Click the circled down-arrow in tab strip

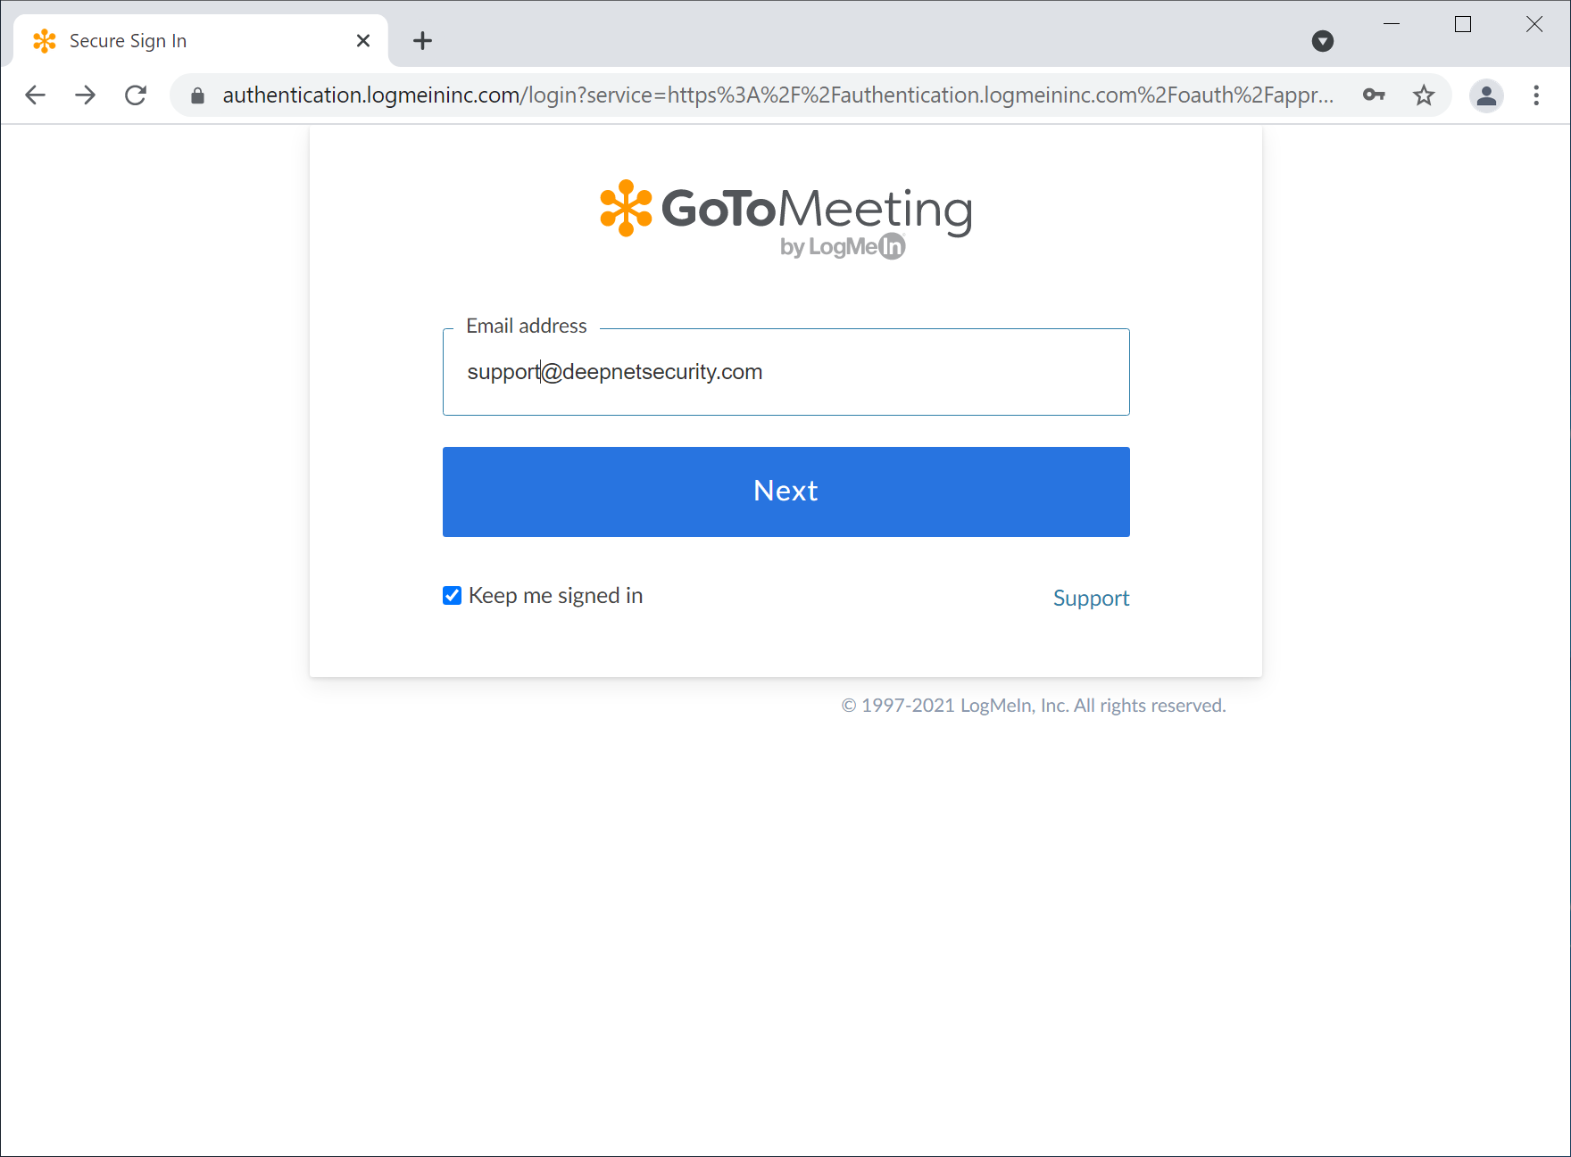(1323, 41)
